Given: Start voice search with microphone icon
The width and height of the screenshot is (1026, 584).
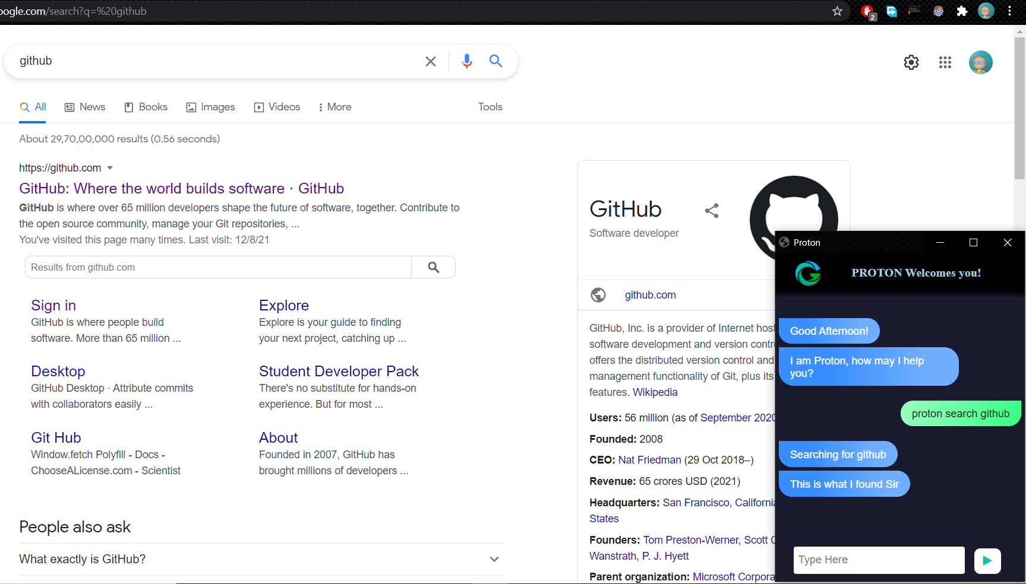Looking at the screenshot, I should click(x=467, y=61).
